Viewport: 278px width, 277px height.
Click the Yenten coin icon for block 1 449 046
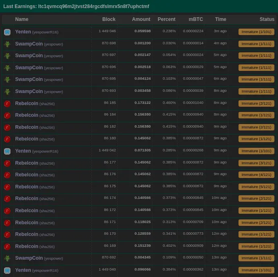pyautogui.click(x=7, y=32)
